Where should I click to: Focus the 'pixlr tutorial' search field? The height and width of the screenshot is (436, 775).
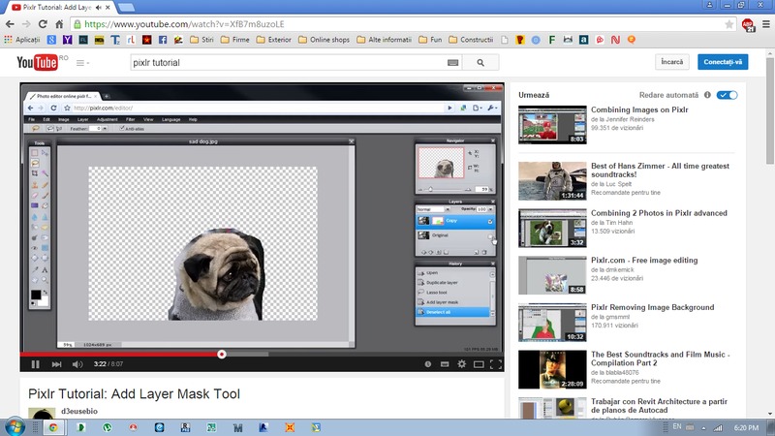click(x=288, y=63)
